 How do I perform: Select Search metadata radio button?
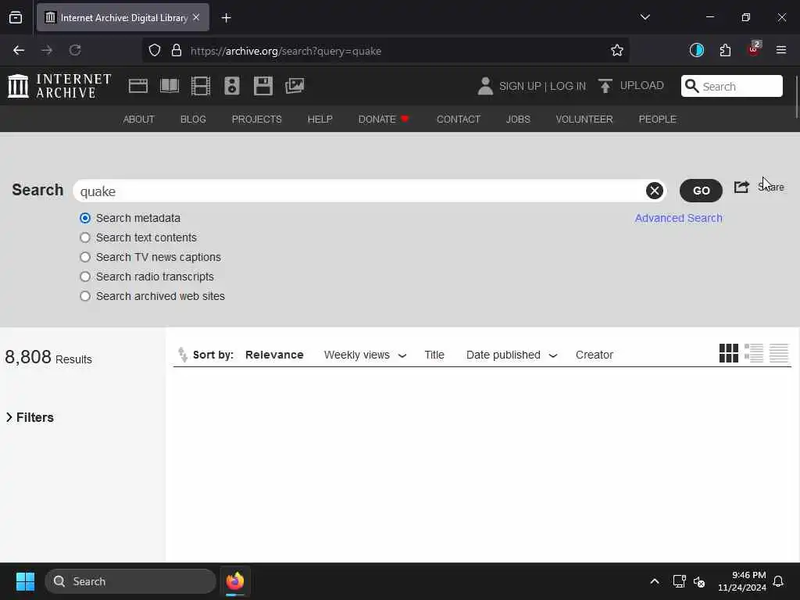click(x=85, y=219)
